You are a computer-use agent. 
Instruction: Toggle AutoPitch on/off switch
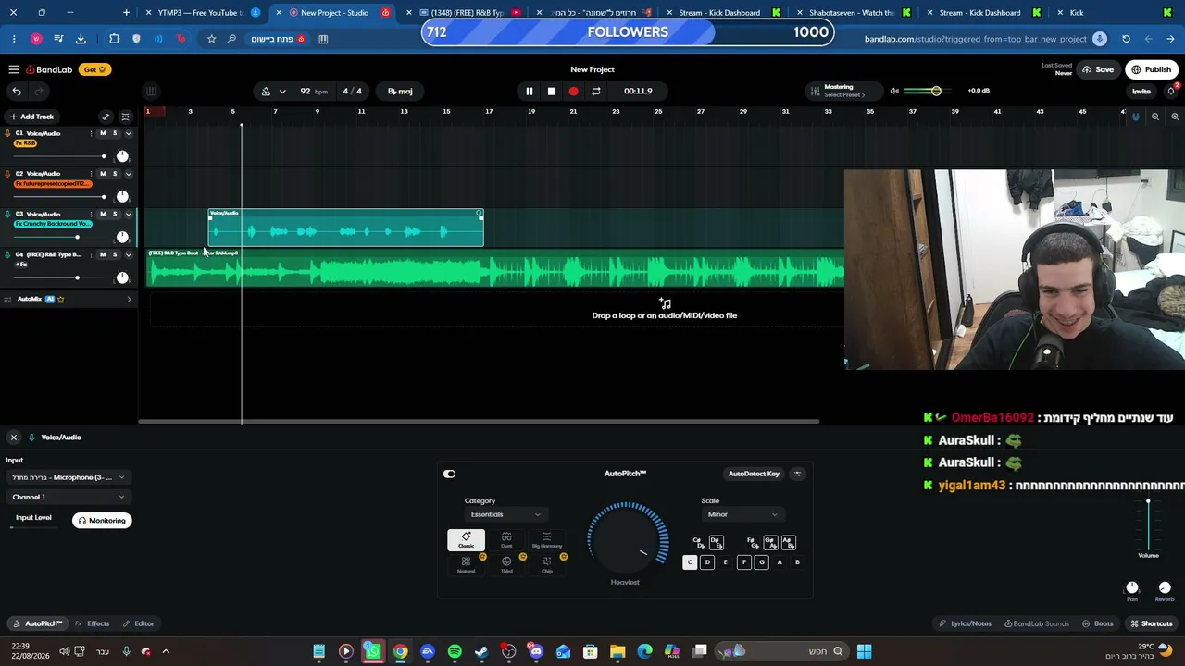pos(449,474)
